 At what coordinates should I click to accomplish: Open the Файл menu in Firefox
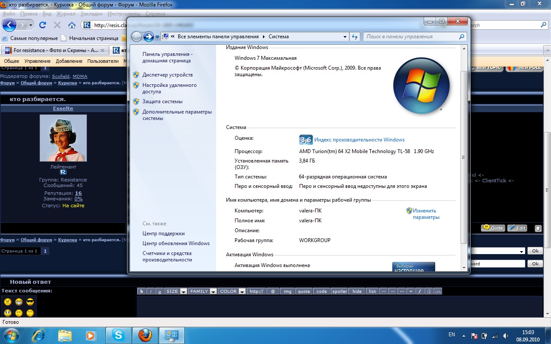9,14
